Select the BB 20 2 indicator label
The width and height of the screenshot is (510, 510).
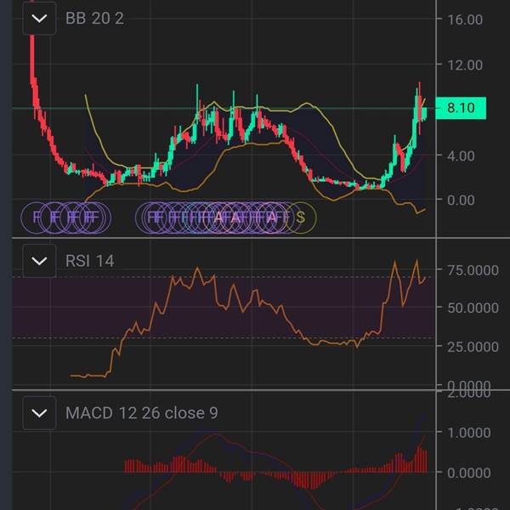94,18
